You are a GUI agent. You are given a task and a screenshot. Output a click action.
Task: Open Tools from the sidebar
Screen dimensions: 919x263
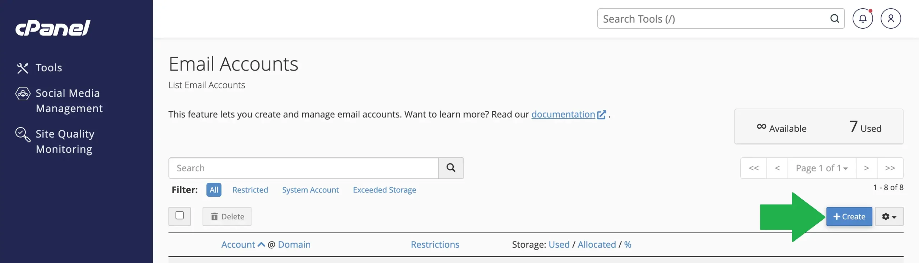pos(48,68)
